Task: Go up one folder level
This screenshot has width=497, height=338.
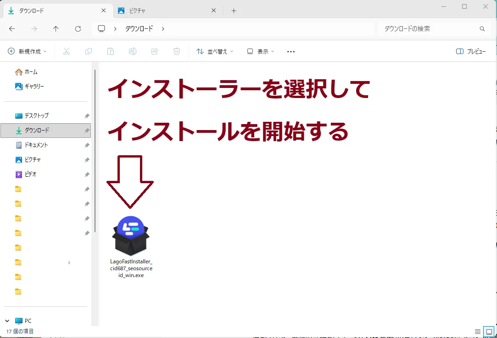Action: 56,28
